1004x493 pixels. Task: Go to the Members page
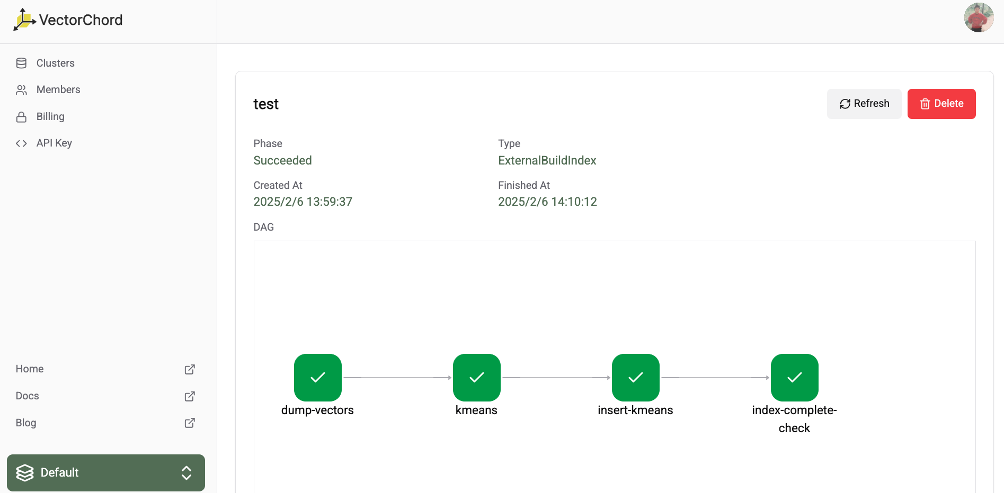tap(58, 90)
